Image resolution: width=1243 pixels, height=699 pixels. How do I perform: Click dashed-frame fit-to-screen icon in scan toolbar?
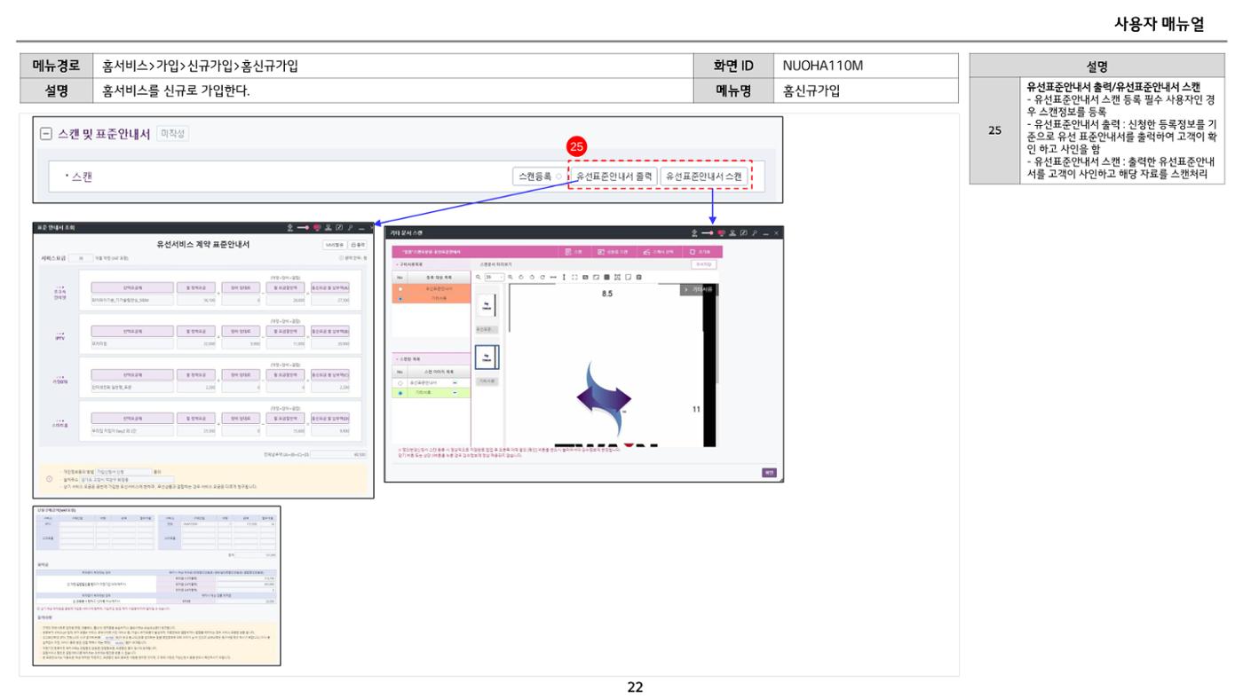point(574,277)
